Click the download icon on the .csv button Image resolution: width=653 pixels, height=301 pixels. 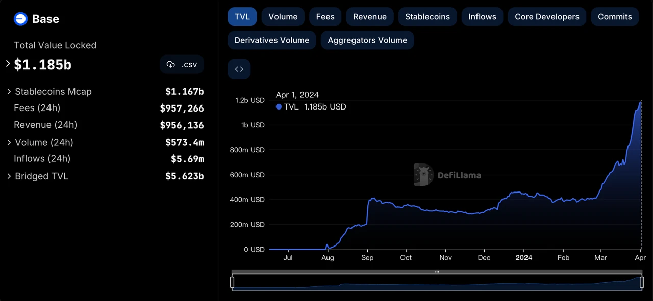[x=171, y=65]
